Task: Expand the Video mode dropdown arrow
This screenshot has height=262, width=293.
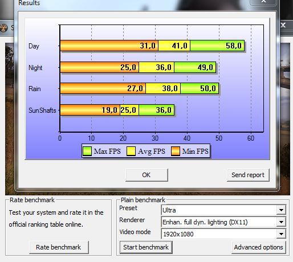Action: (281, 234)
